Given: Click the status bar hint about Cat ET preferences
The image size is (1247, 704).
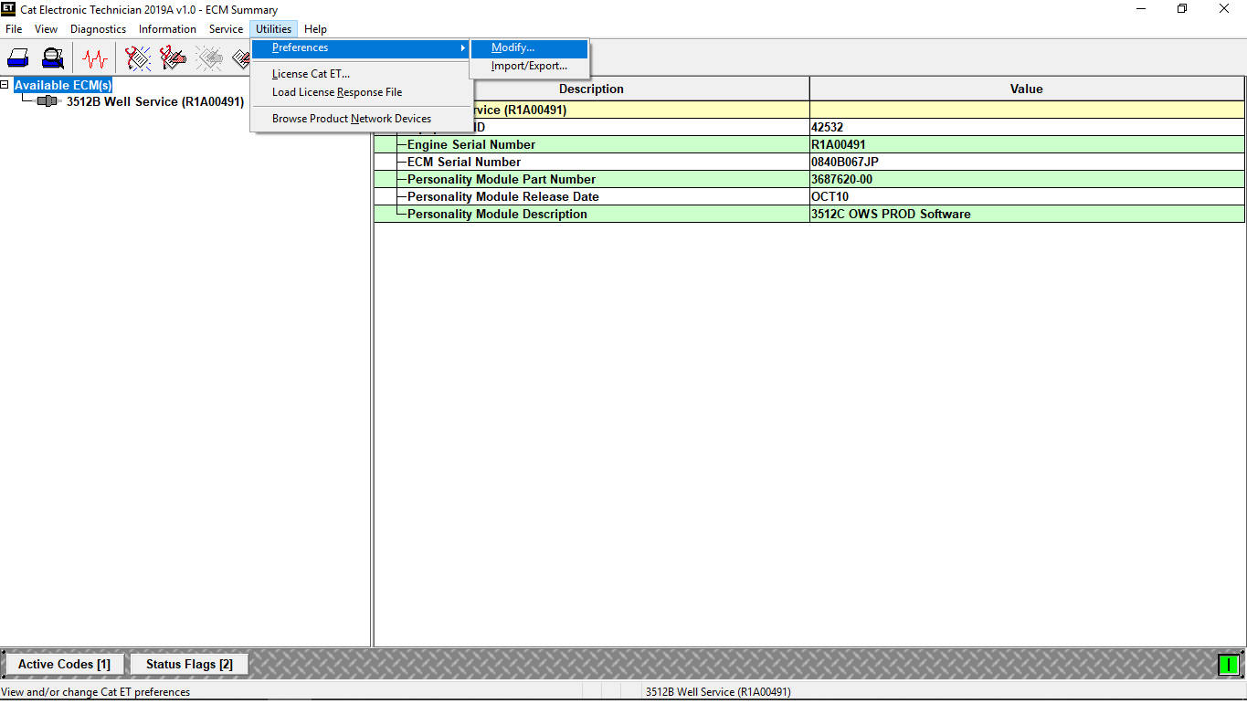Looking at the screenshot, I should coord(96,692).
